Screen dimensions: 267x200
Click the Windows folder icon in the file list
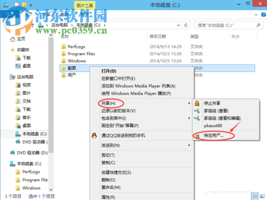[x=64, y=61]
